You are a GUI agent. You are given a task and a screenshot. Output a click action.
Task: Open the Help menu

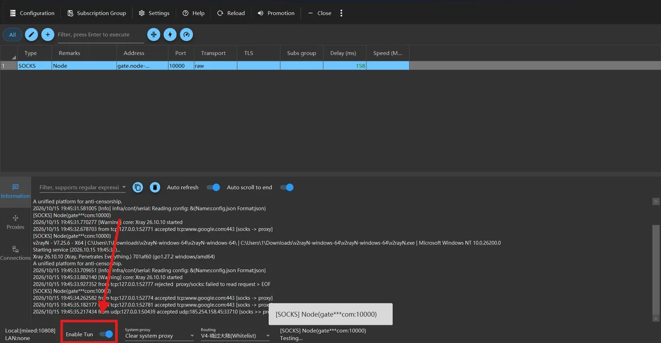click(x=193, y=13)
